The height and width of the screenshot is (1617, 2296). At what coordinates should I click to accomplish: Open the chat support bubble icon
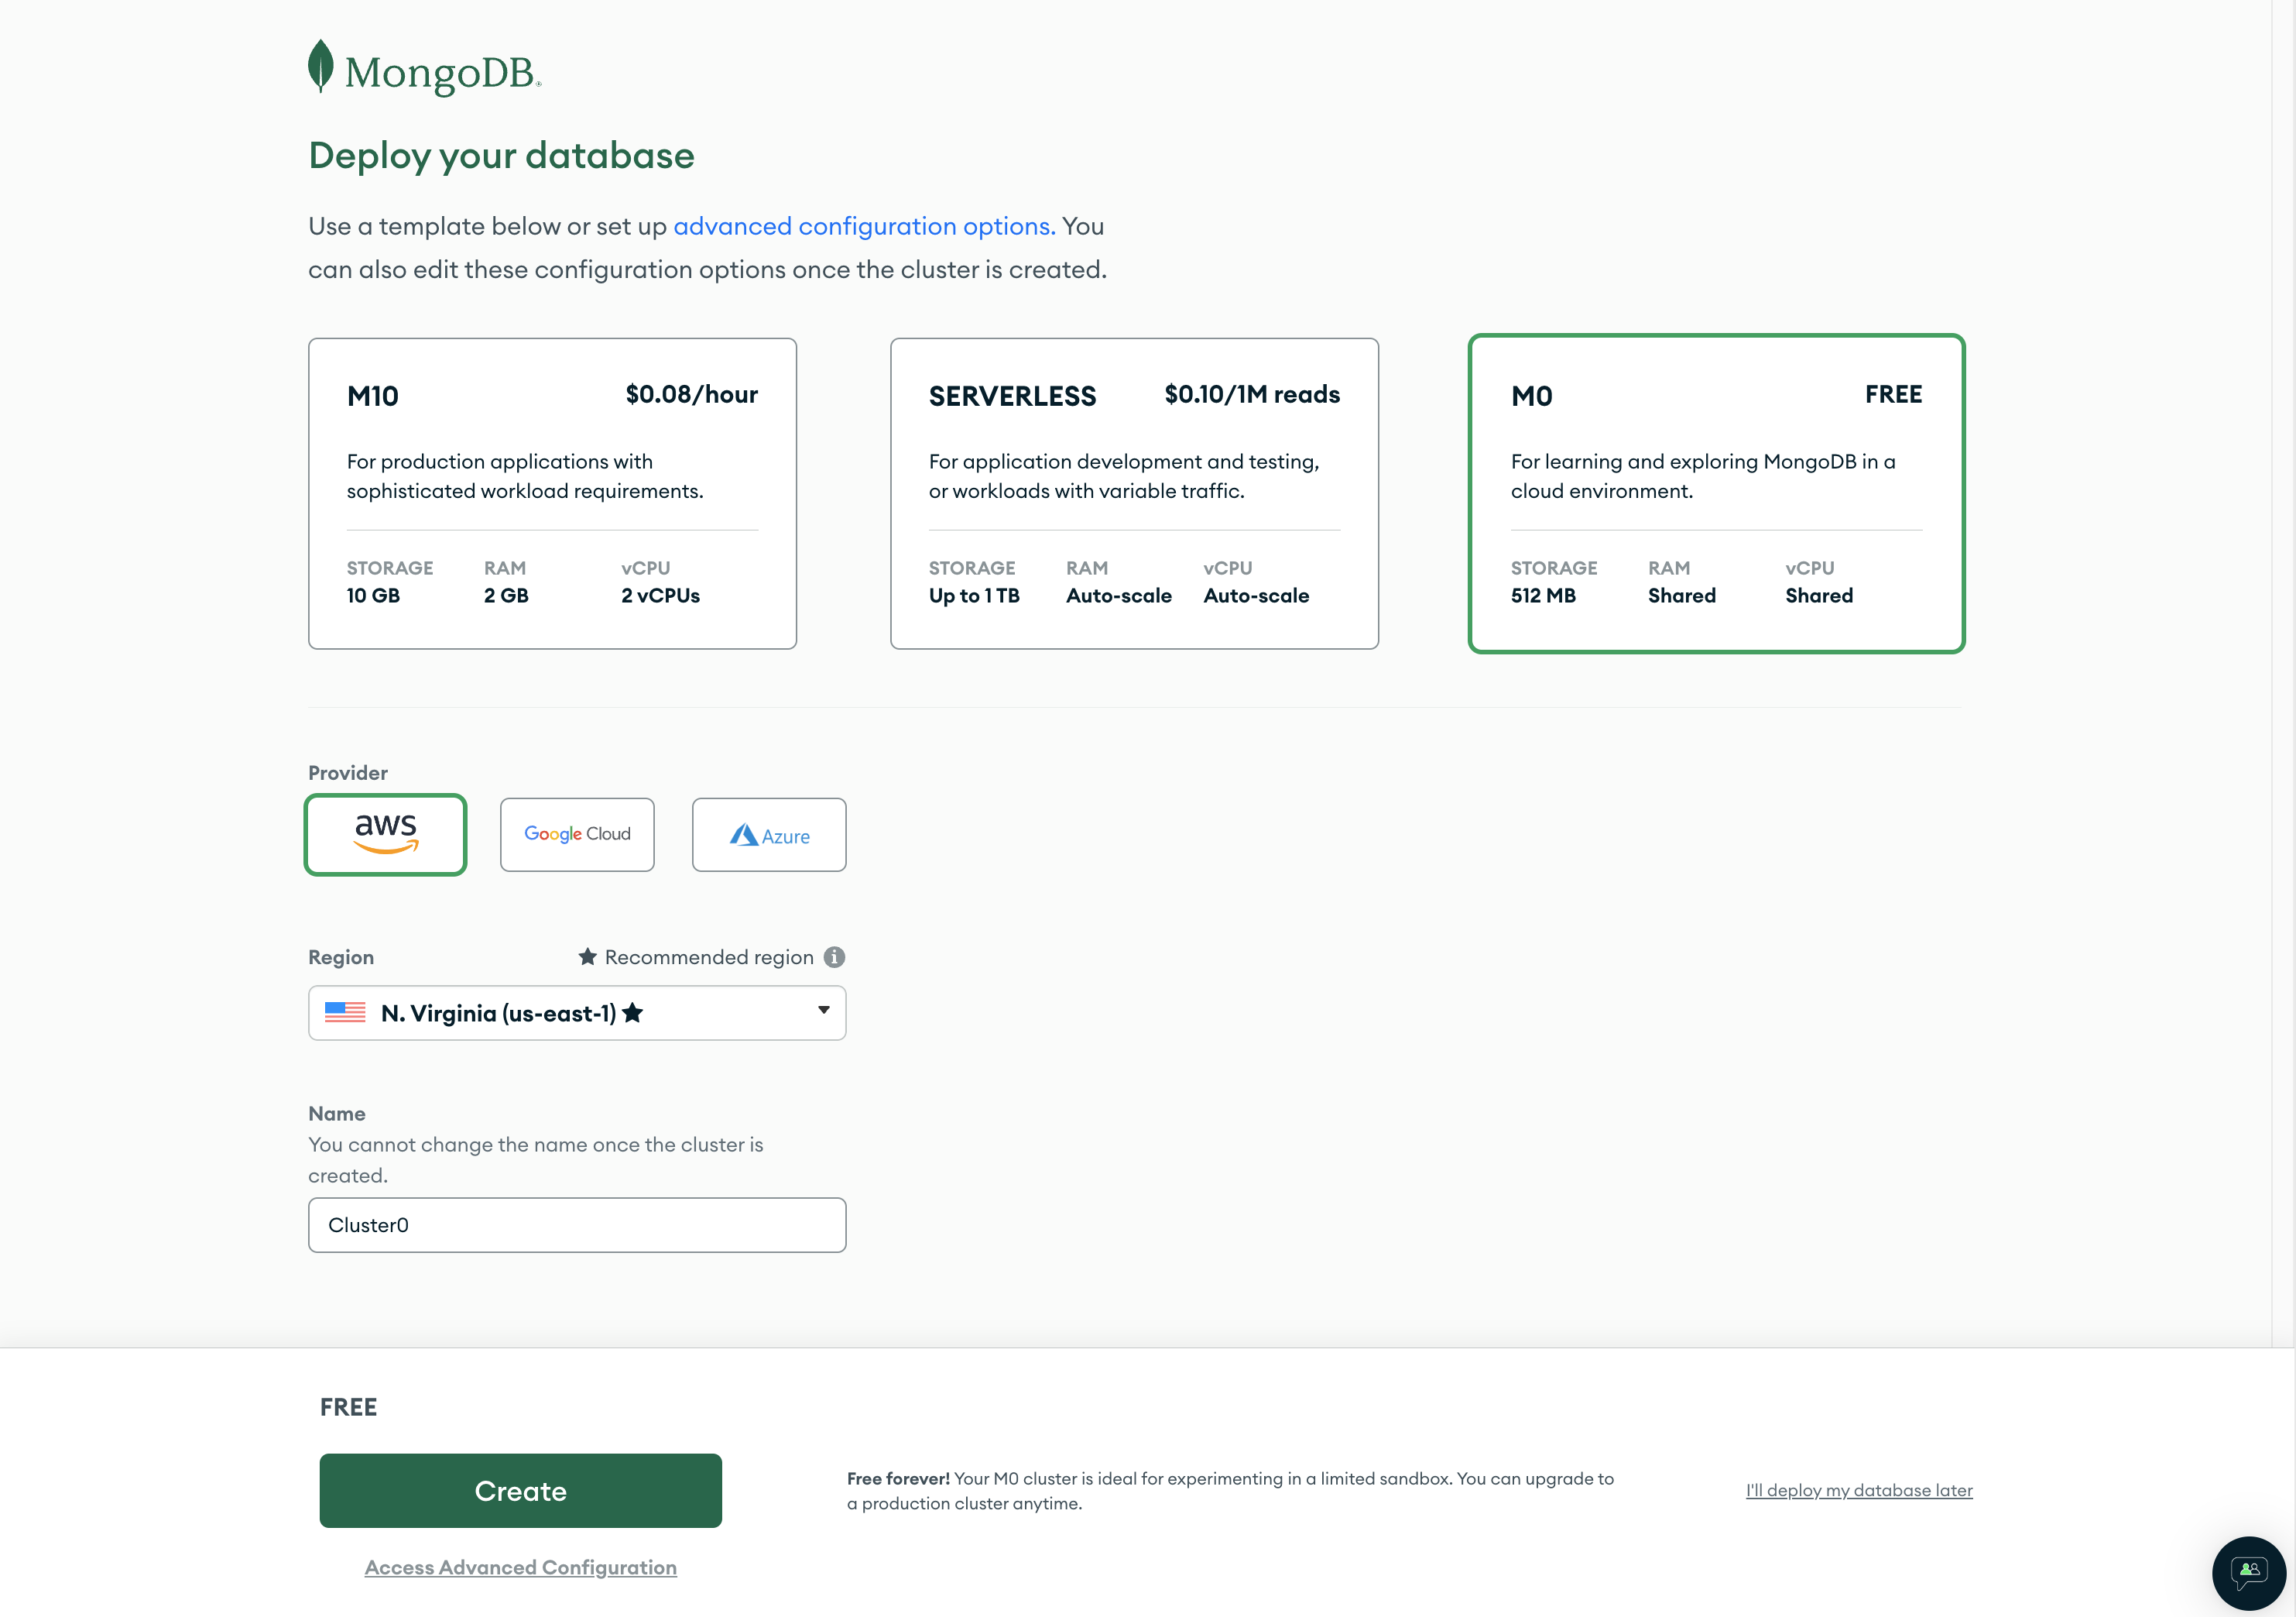pos(2249,1572)
